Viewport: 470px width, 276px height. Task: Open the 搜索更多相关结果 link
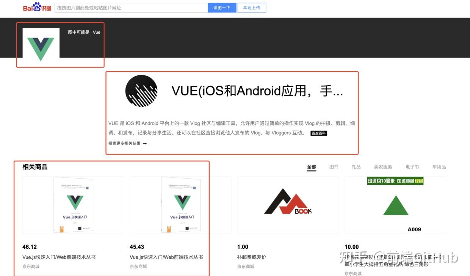(x=122, y=143)
